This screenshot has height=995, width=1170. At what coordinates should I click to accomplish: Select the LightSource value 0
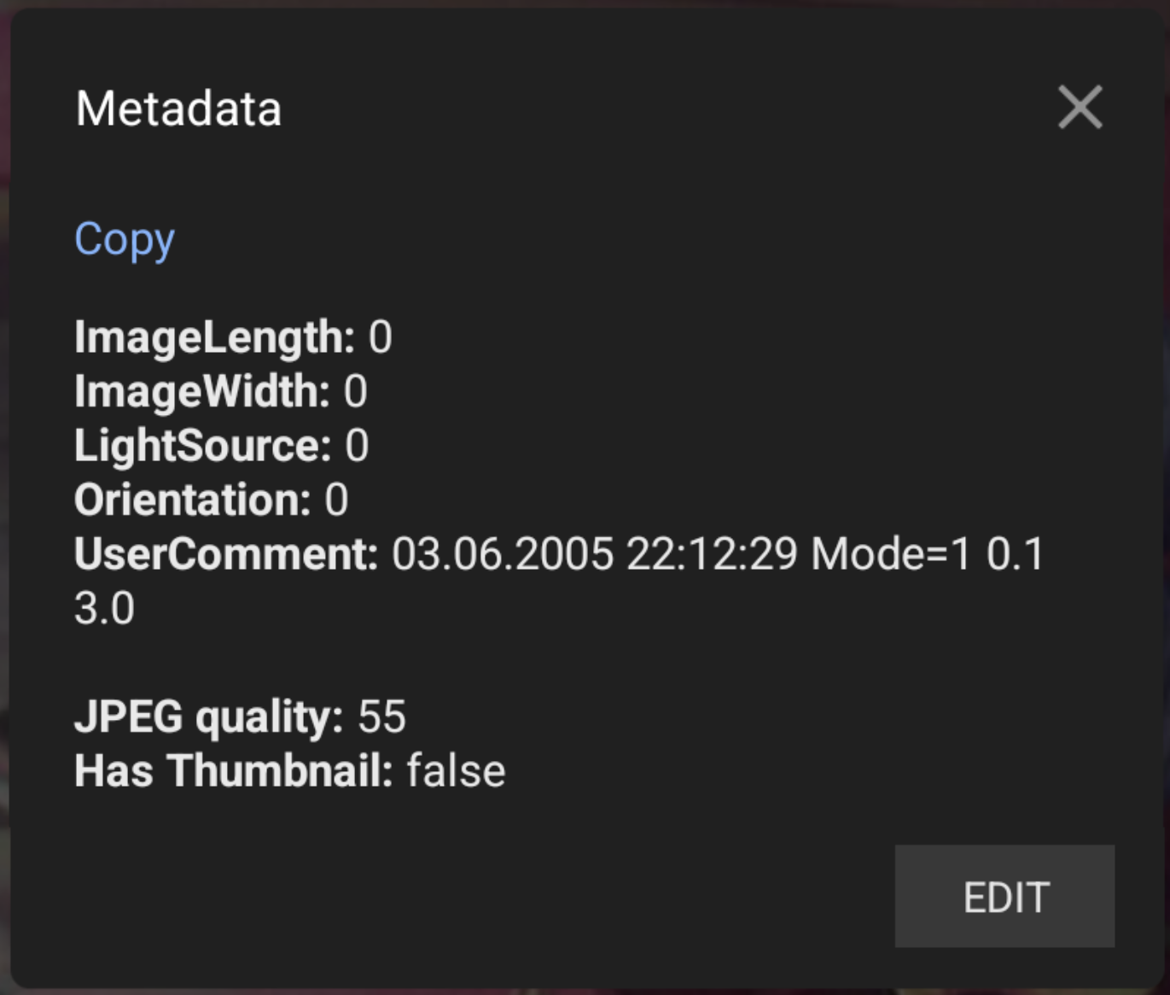pos(357,446)
